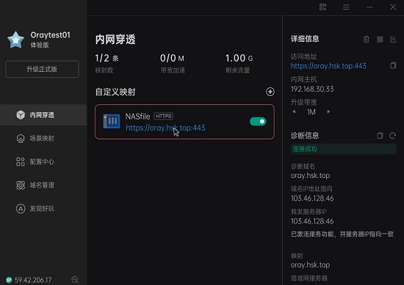
Task: Open the grid view icon in the title bar
Action: coord(323,7)
